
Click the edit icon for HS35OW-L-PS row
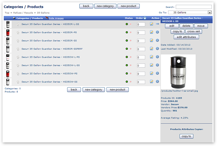[x=152, y=57]
